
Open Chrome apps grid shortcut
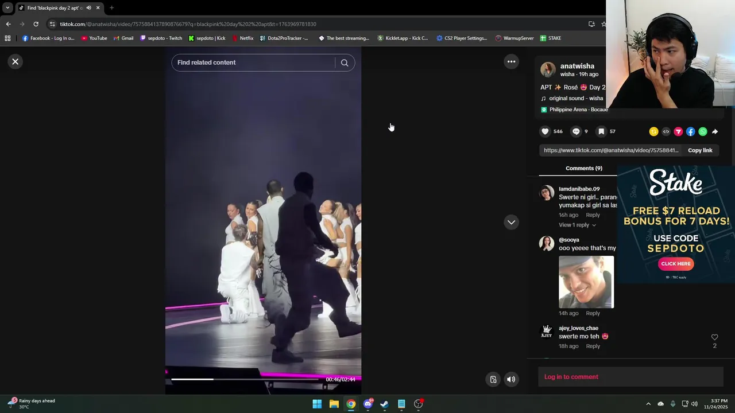(7, 38)
